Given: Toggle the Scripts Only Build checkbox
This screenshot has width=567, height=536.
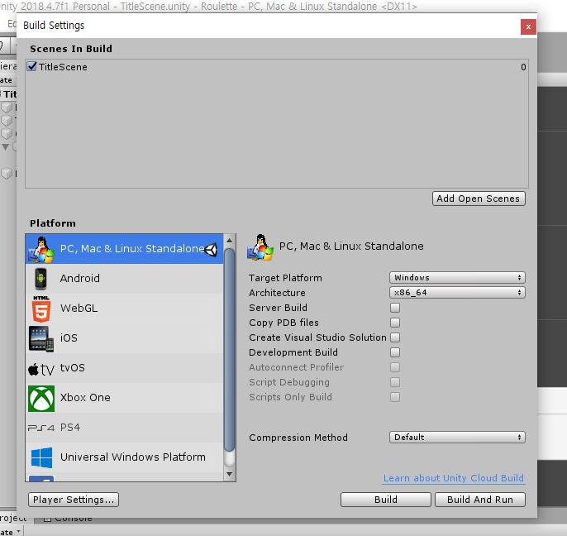Looking at the screenshot, I should [395, 397].
